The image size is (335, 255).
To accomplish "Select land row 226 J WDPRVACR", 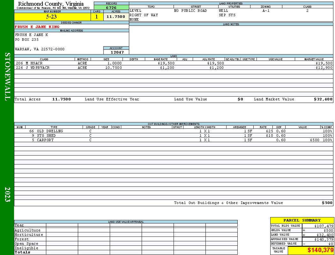I will coord(174,68).
